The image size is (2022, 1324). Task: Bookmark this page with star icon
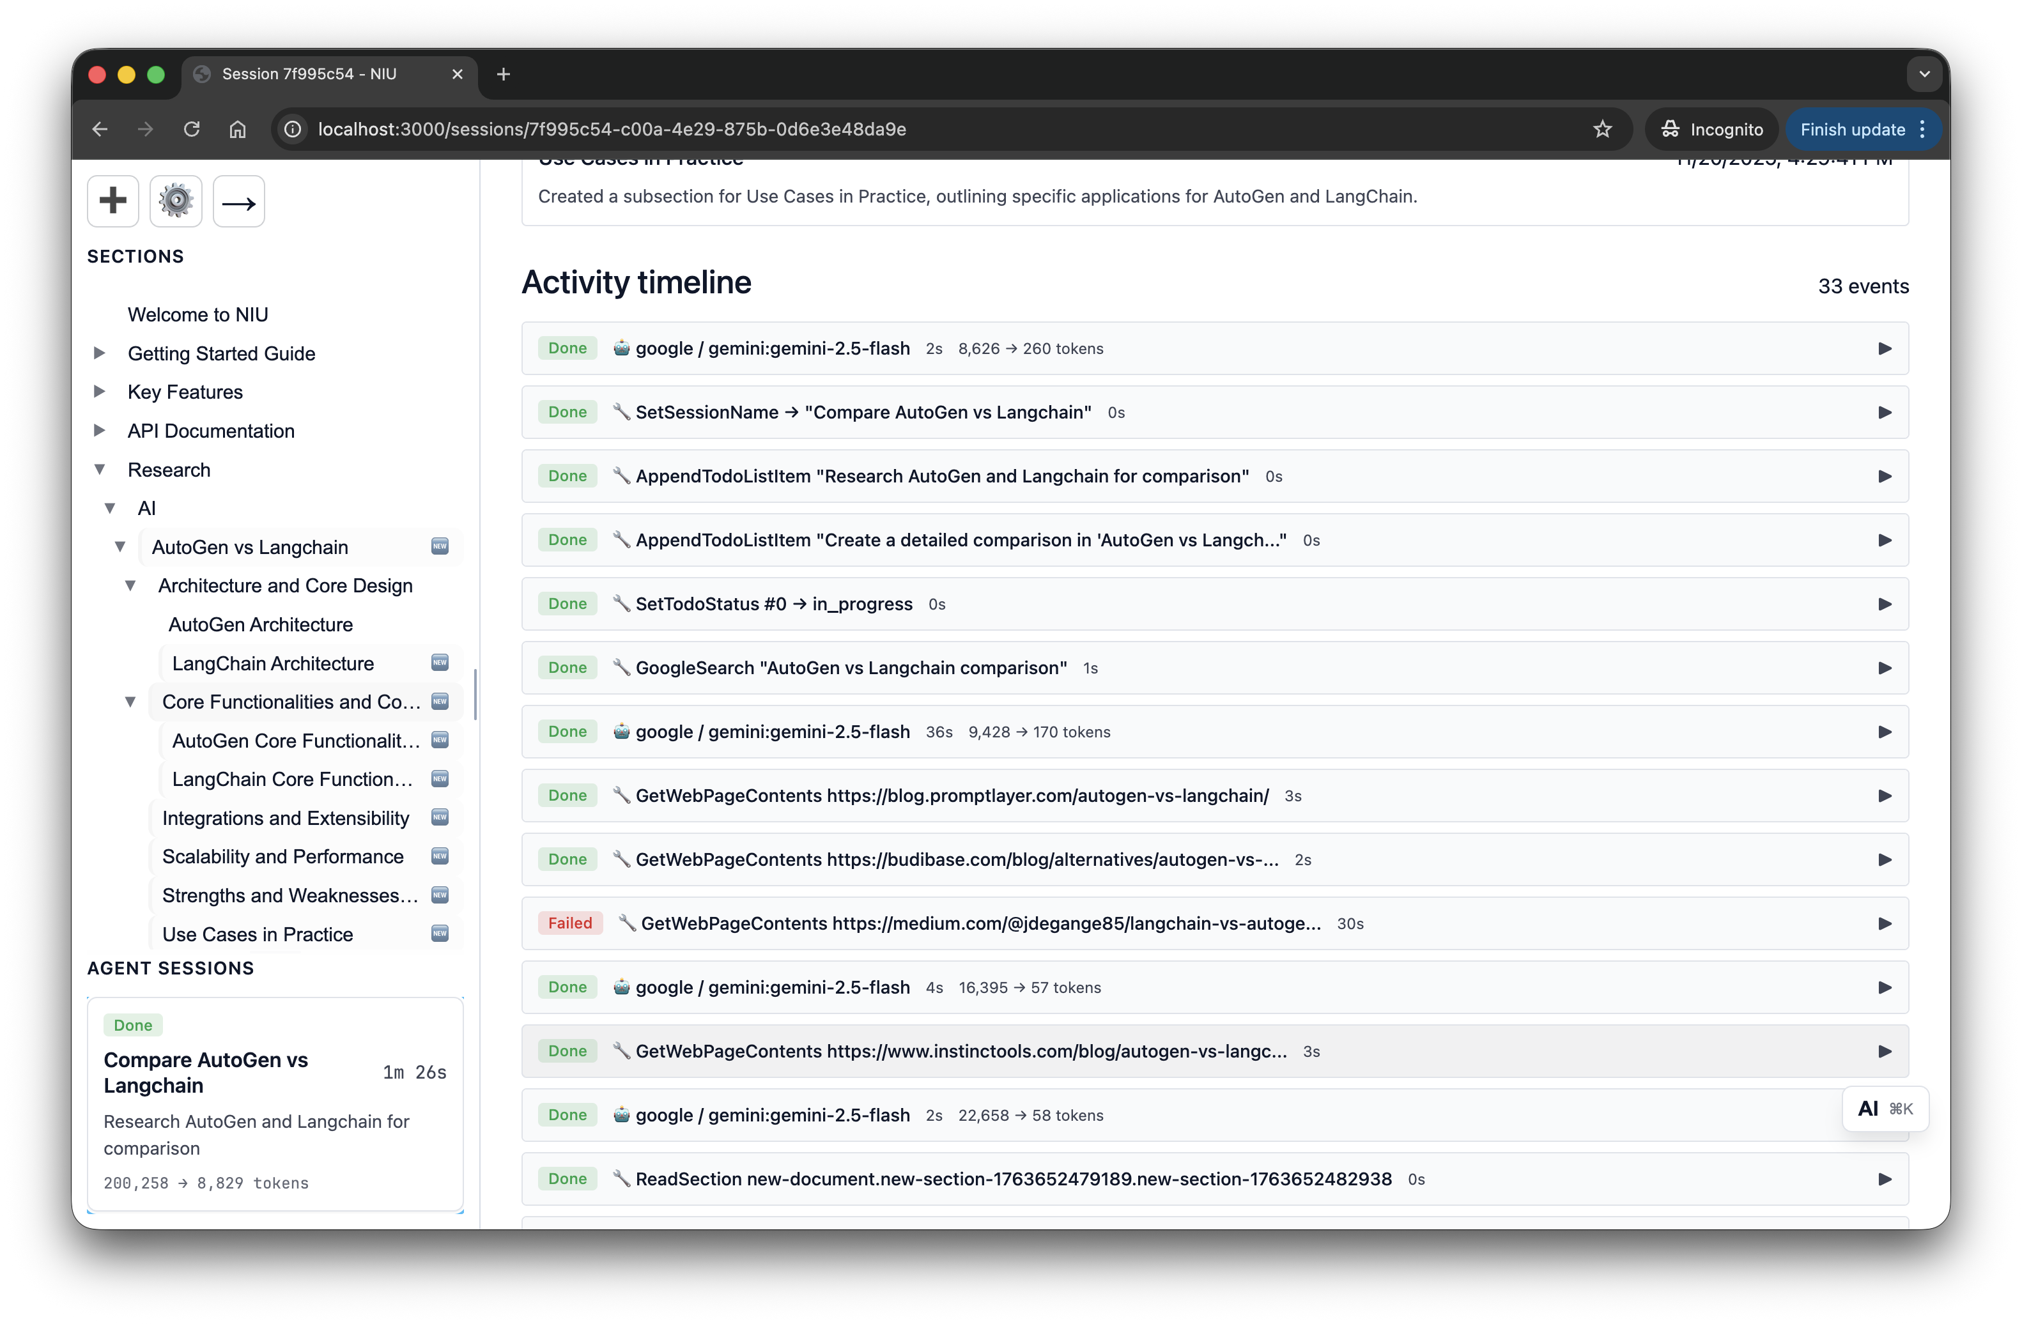point(1602,129)
